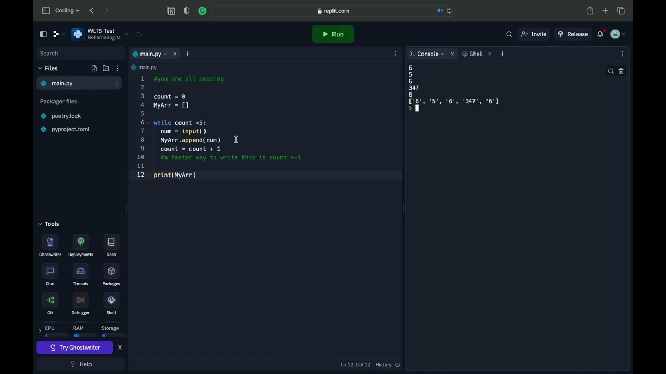Click the Notion extension icon
Viewport: 666px width, 374px height.
171,11
